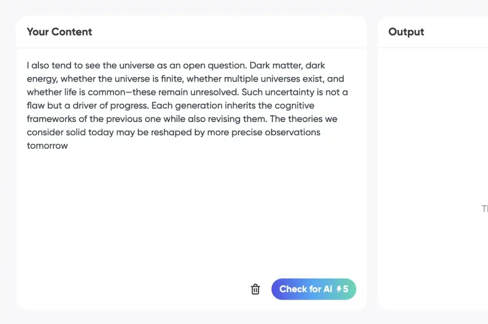Click the Check for AI button
Image resolution: width=488 pixels, height=324 pixels.
point(305,289)
